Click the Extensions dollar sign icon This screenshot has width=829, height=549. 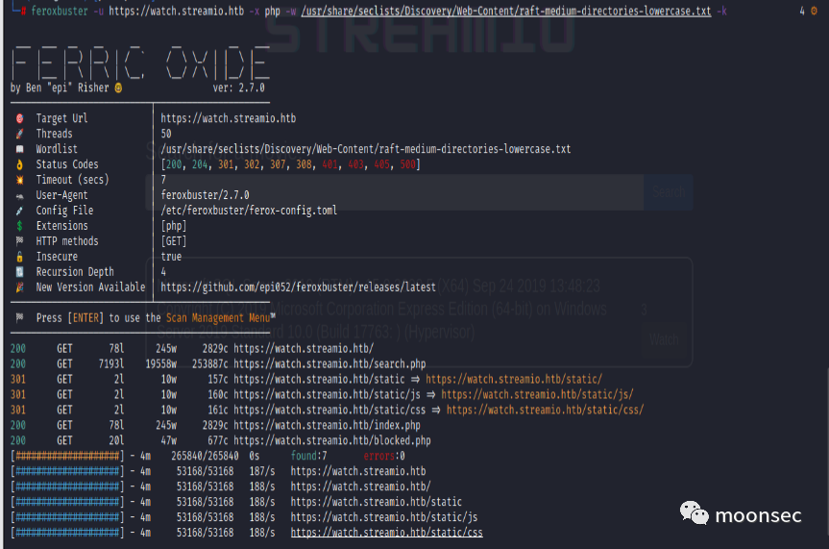pyautogui.click(x=19, y=226)
